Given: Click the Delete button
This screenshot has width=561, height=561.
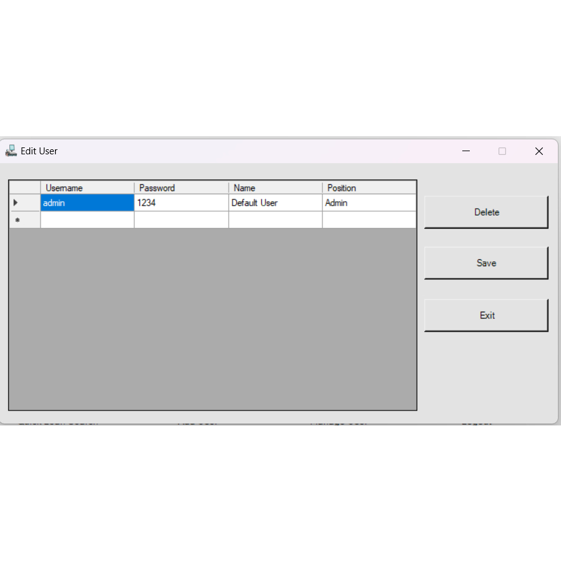Looking at the screenshot, I should click(486, 212).
